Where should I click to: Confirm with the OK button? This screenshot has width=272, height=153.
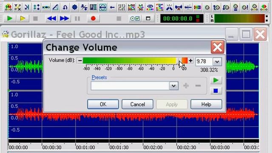tap(103, 104)
